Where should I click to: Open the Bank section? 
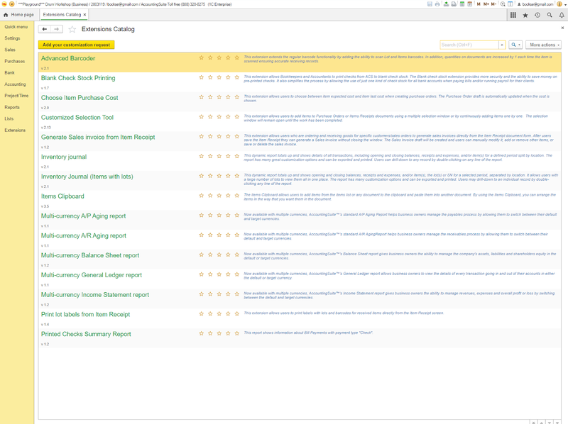click(x=9, y=73)
